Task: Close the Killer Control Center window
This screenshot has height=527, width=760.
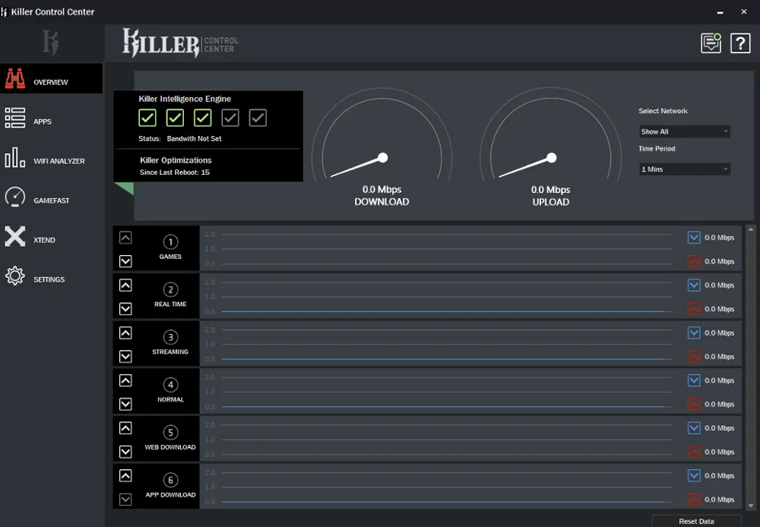Action: coord(744,11)
